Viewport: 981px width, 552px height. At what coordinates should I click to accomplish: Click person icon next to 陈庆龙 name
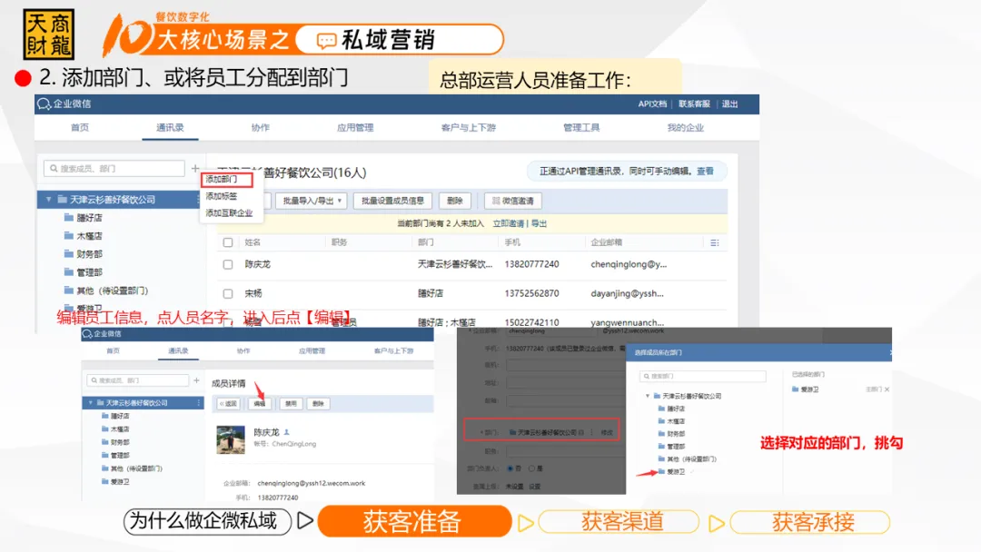click(286, 432)
